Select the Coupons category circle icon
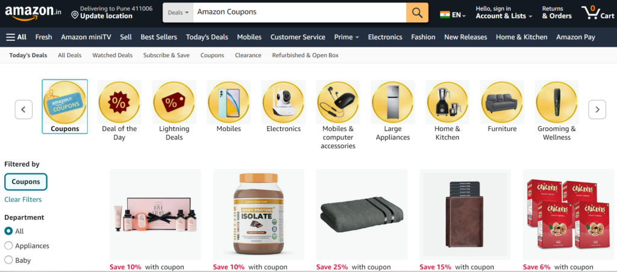This screenshot has height=272, width=617. (x=64, y=102)
